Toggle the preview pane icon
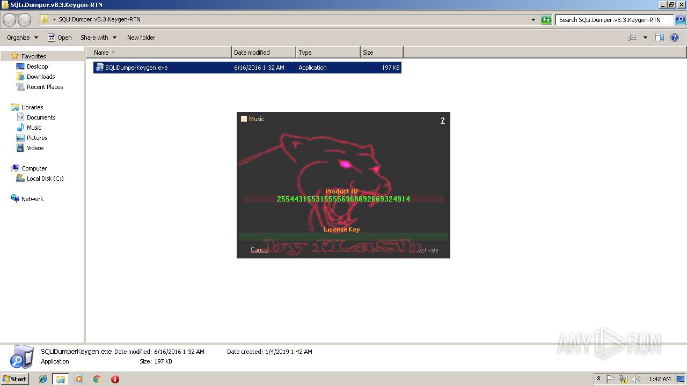The width and height of the screenshot is (687, 386). (660, 38)
